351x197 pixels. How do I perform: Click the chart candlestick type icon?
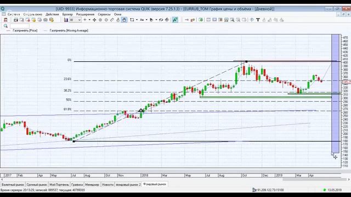[66, 20]
